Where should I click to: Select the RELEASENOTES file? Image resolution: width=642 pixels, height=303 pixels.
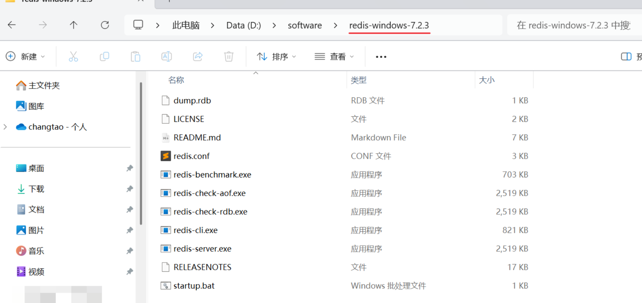(x=202, y=267)
